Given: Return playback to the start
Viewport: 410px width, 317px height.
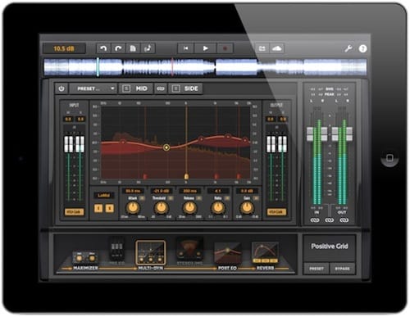Looking at the screenshot, I should pos(185,48).
